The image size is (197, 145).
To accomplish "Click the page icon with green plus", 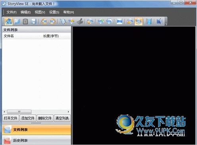I will [x=101, y=21].
